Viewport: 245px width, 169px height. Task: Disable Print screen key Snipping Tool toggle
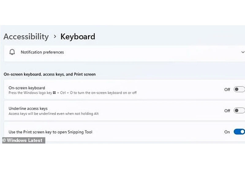239,132
